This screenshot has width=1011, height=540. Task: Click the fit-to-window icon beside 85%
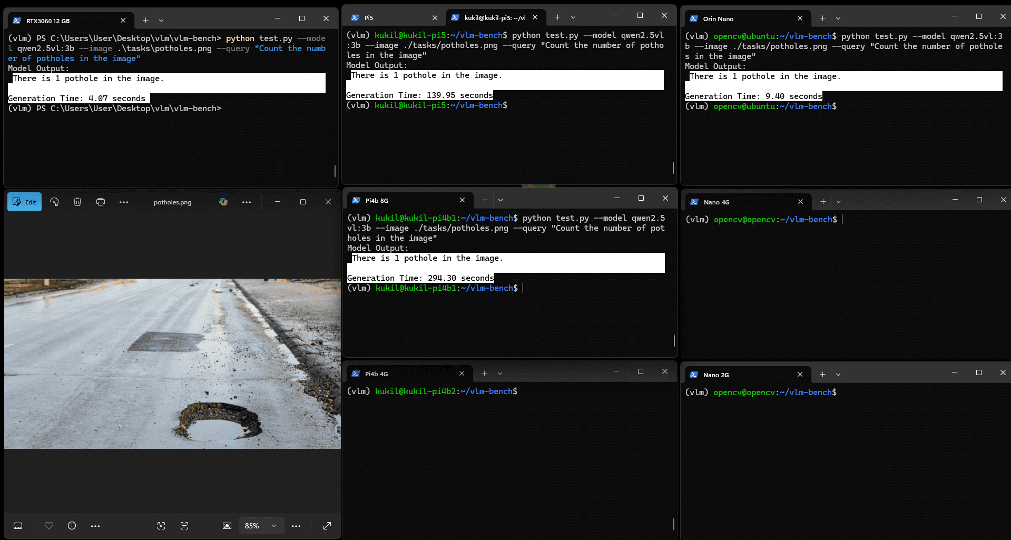pyautogui.click(x=227, y=526)
